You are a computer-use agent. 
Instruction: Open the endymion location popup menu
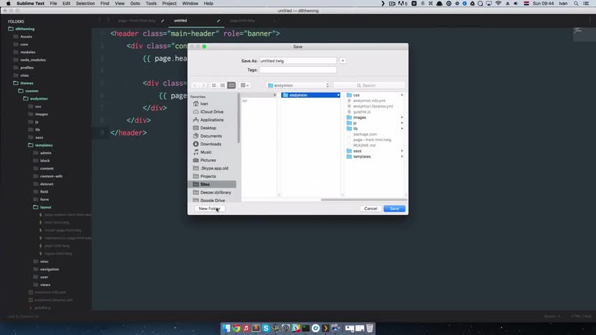pos(299,86)
